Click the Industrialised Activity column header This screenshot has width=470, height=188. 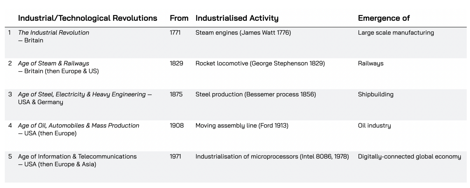237,18
